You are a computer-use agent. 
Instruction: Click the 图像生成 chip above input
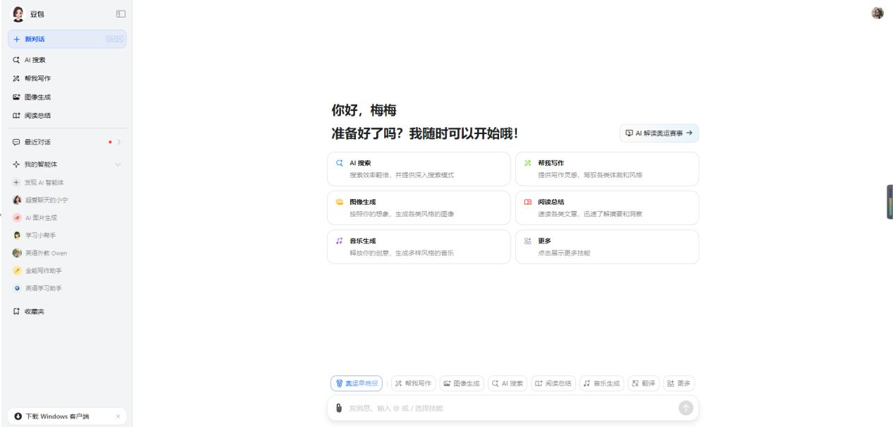462,383
